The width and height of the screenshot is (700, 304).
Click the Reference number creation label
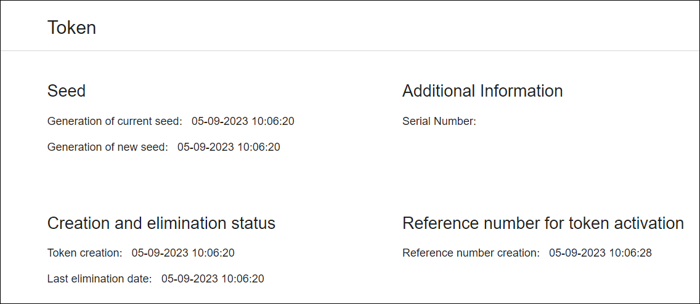tap(471, 253)
